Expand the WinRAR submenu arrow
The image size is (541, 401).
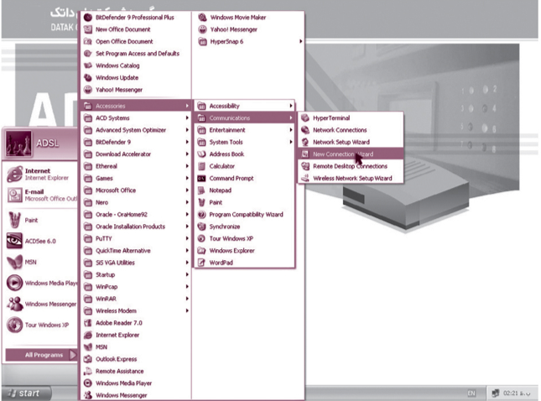tap(187, 299)
